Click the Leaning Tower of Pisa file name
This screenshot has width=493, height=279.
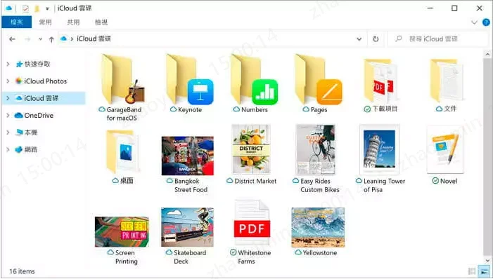[384, 185]
